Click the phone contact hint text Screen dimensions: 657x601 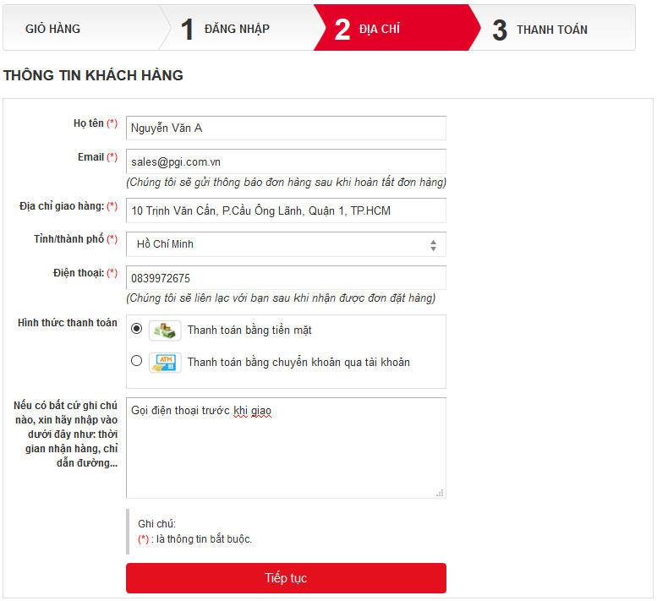click(x=281, y=298)
